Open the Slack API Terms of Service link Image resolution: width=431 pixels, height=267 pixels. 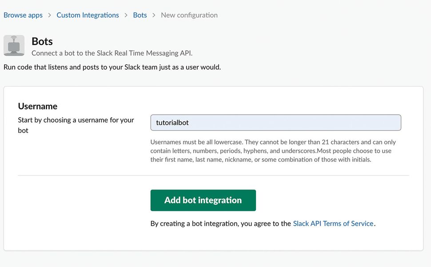(333, 223)
